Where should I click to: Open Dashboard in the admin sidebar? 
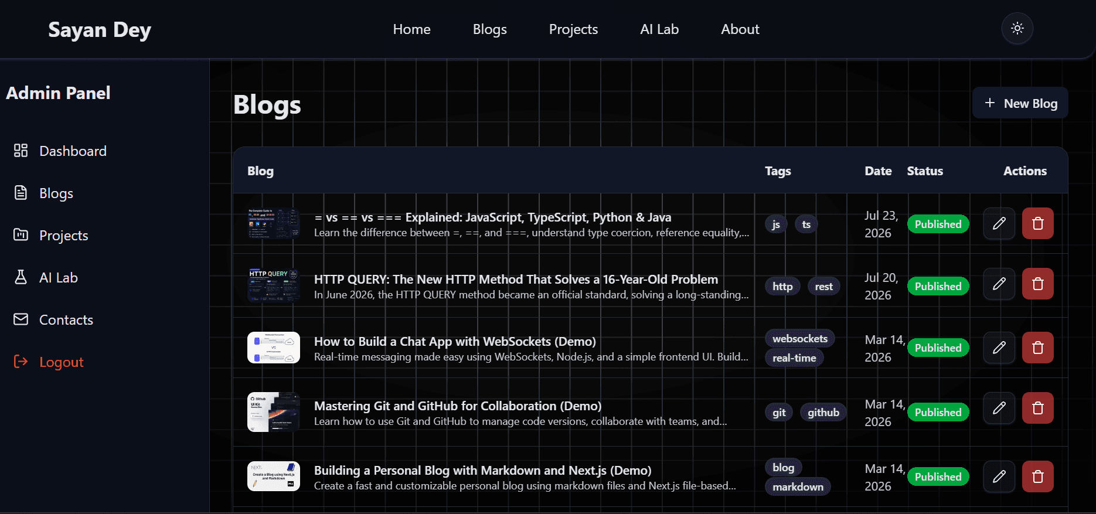(60, 151)
